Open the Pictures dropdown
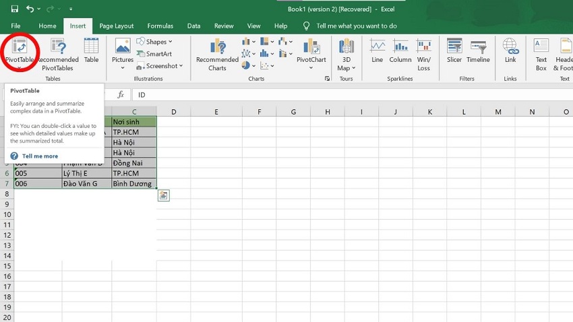The height and width of the screenshot is (322, 573). click(123, 53)
